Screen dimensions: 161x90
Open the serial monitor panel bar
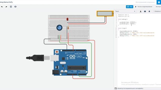[137, 88]
